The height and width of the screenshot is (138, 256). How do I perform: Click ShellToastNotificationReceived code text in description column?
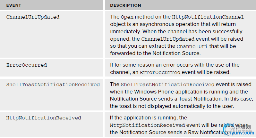(x=167, y=85)
